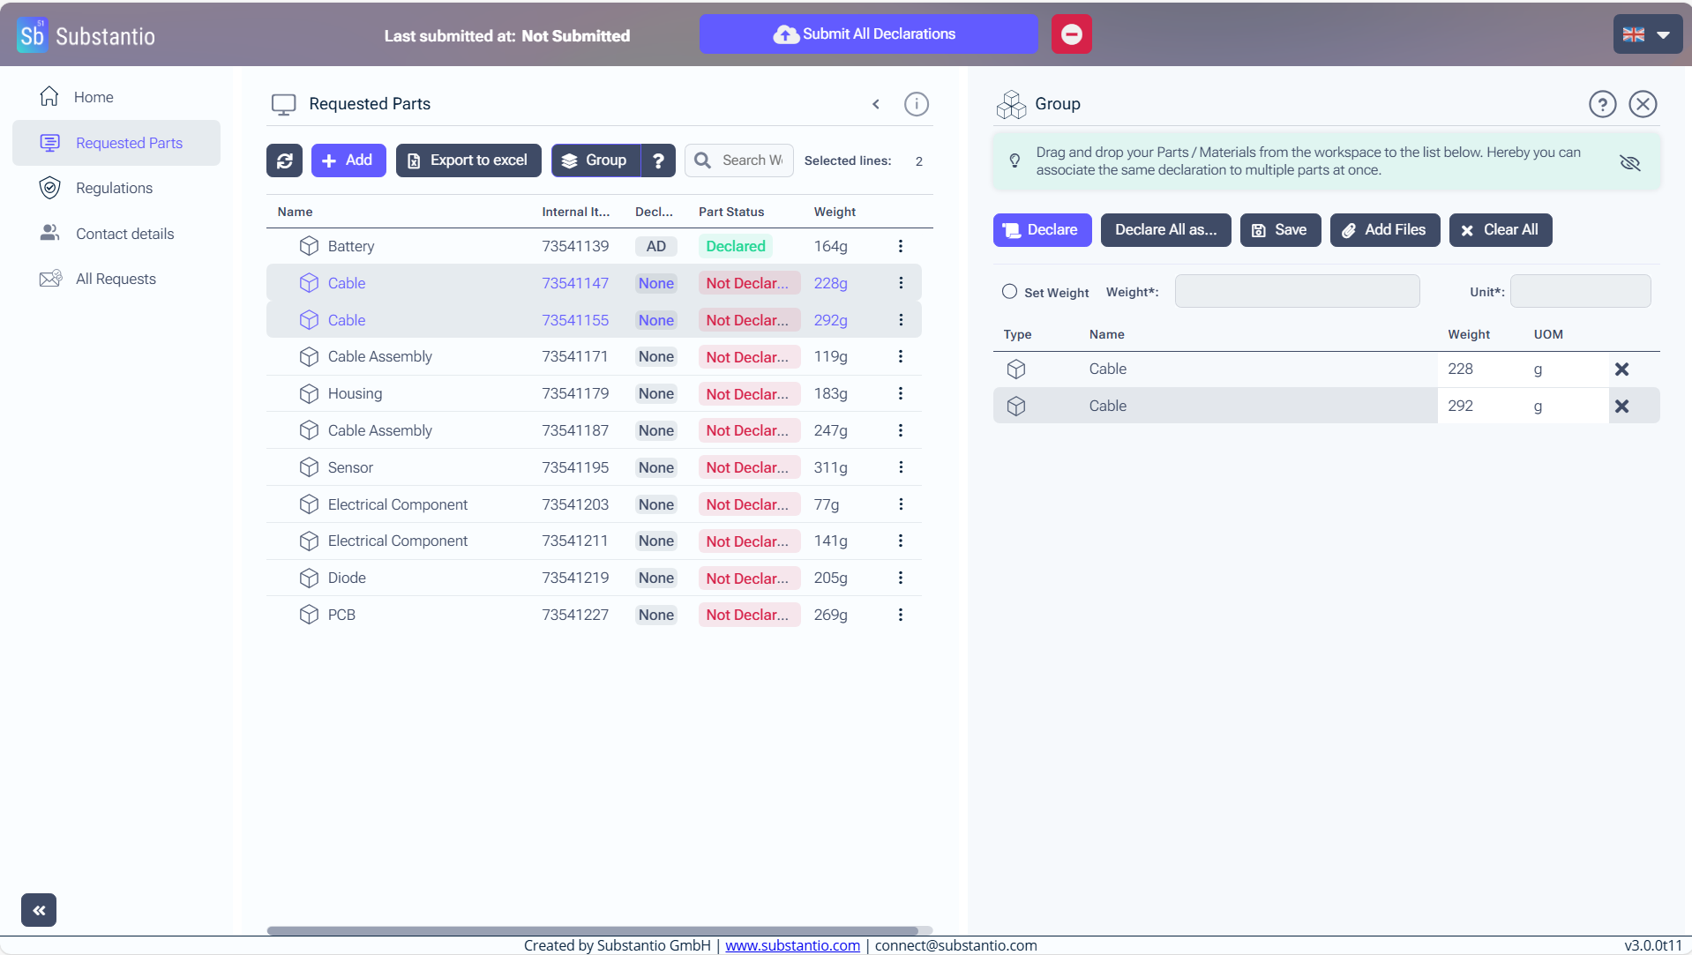Select the Housing part row
Viewport: 1692px width, 955px height.
355,393
